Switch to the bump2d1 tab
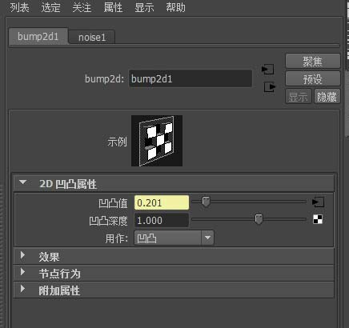 [38, 37]
